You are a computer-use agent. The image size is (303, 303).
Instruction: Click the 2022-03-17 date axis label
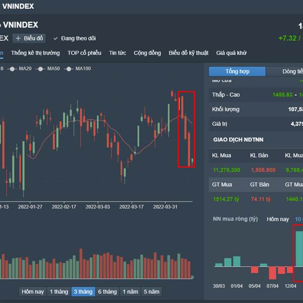coord(131,207)
